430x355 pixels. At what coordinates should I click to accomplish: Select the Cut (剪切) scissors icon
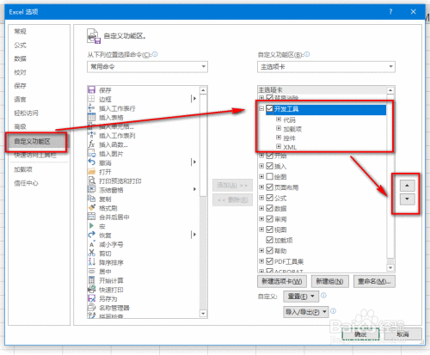pyautogui.click(x=91, y=254)
